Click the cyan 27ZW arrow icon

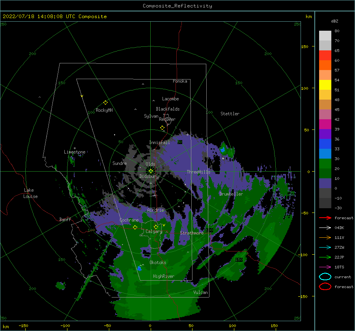[x=325, y=247]
